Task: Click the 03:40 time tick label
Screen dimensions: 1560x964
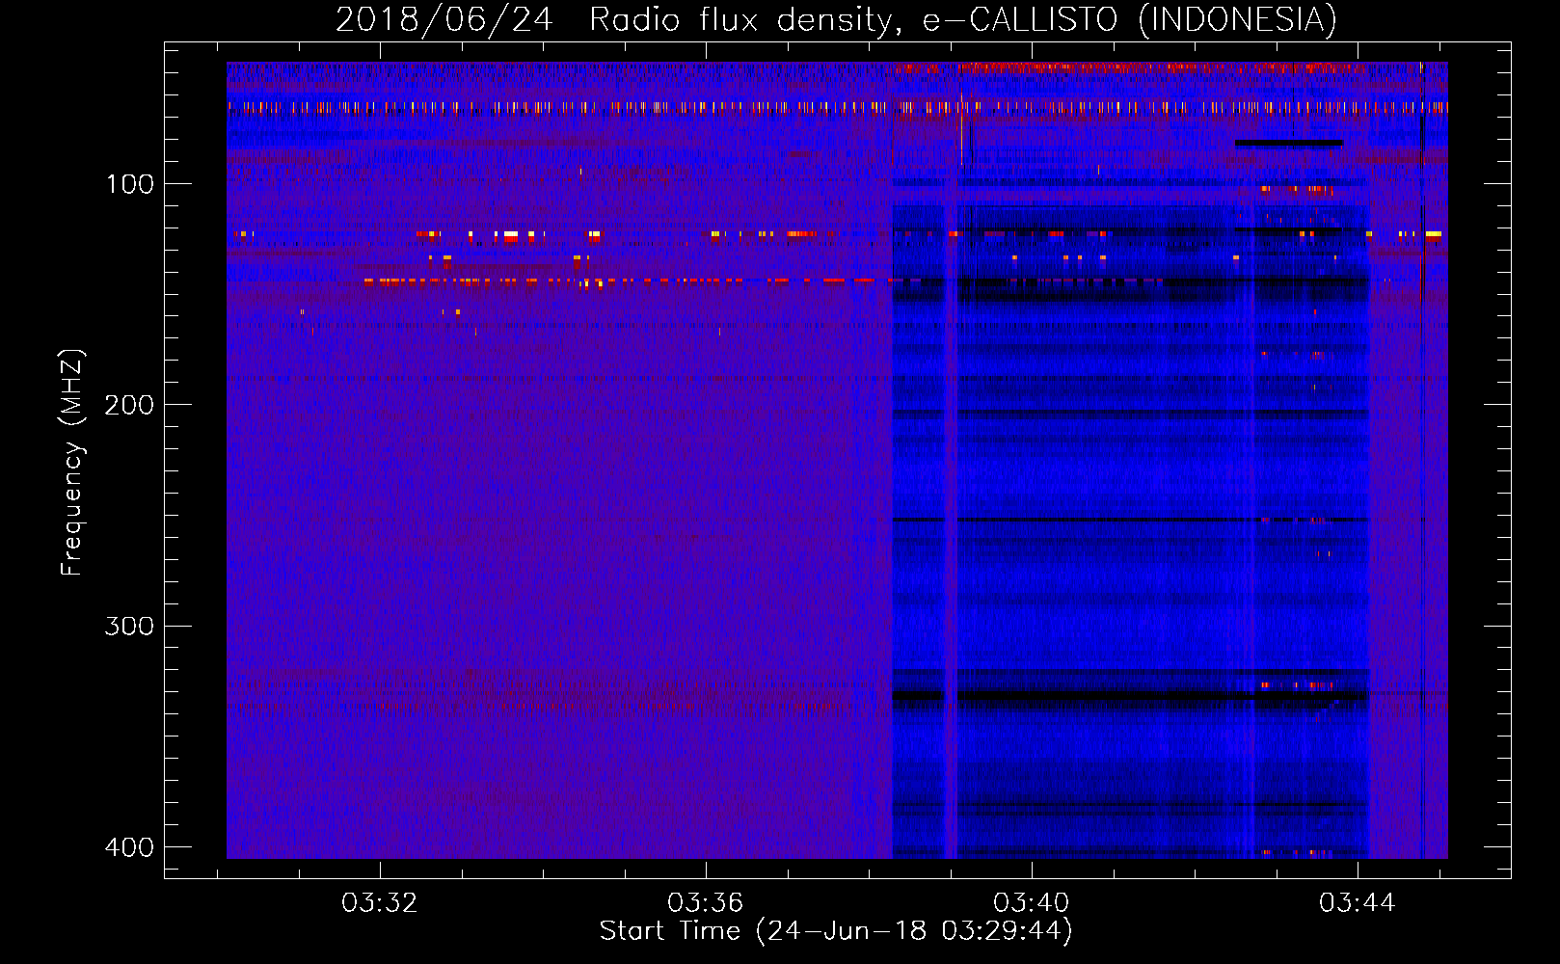Action: click(x=1032, y=903)
